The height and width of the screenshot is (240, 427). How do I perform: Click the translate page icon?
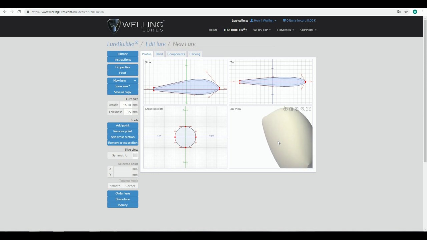pyautogui.click(x=399, y=12)
